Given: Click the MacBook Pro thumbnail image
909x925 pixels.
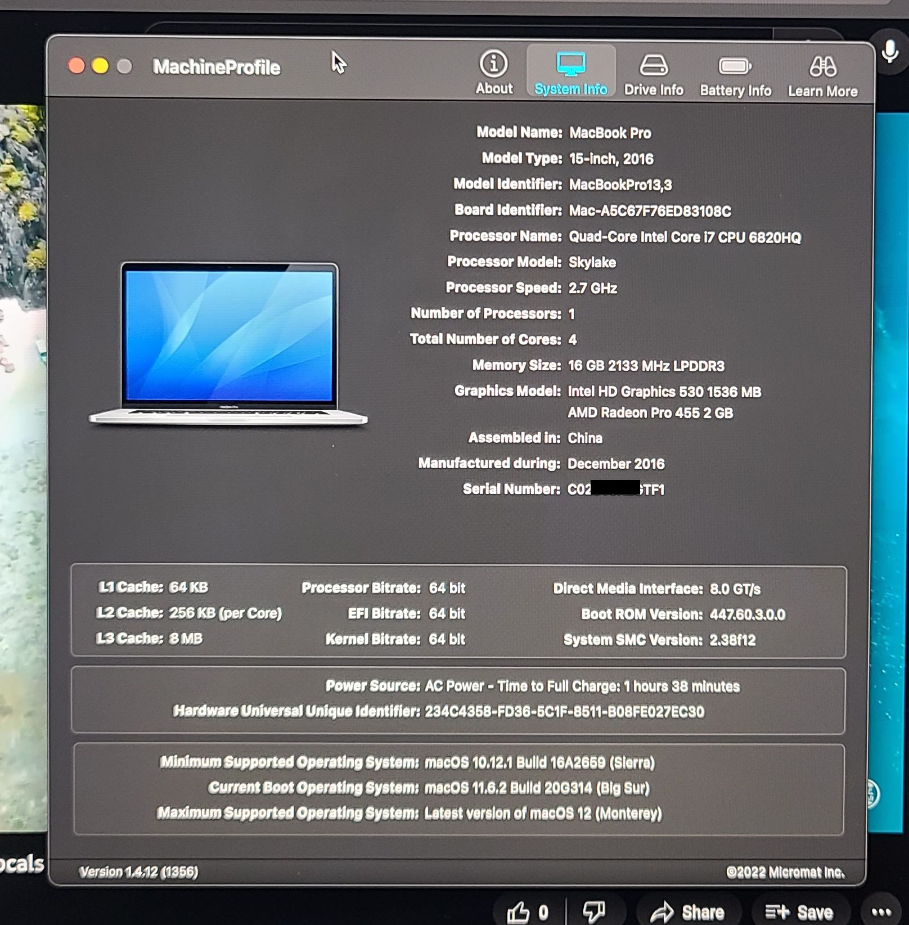Looking at the screenshot, I should click(x=228, y=343).
